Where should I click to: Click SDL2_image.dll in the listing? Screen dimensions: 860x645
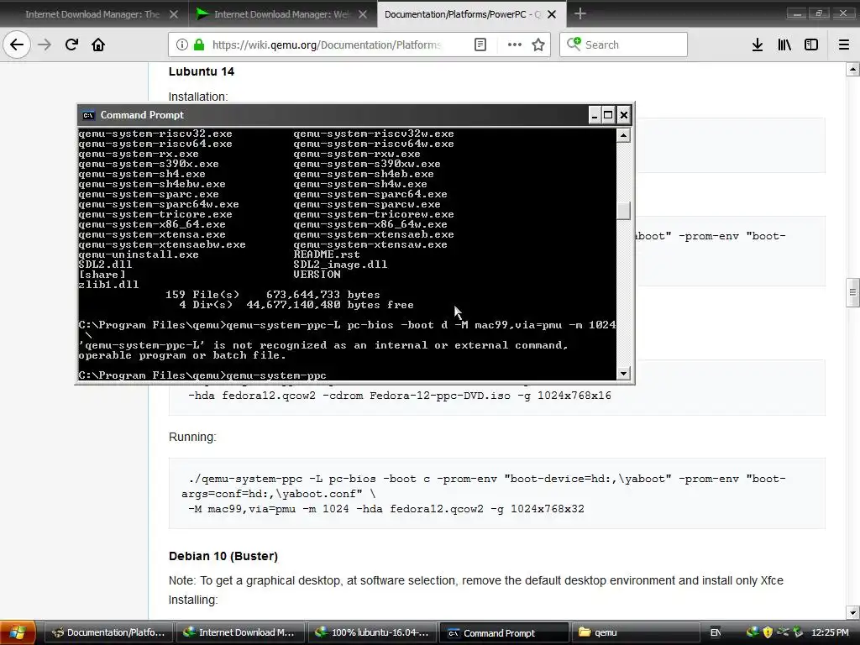coord(340,265)
